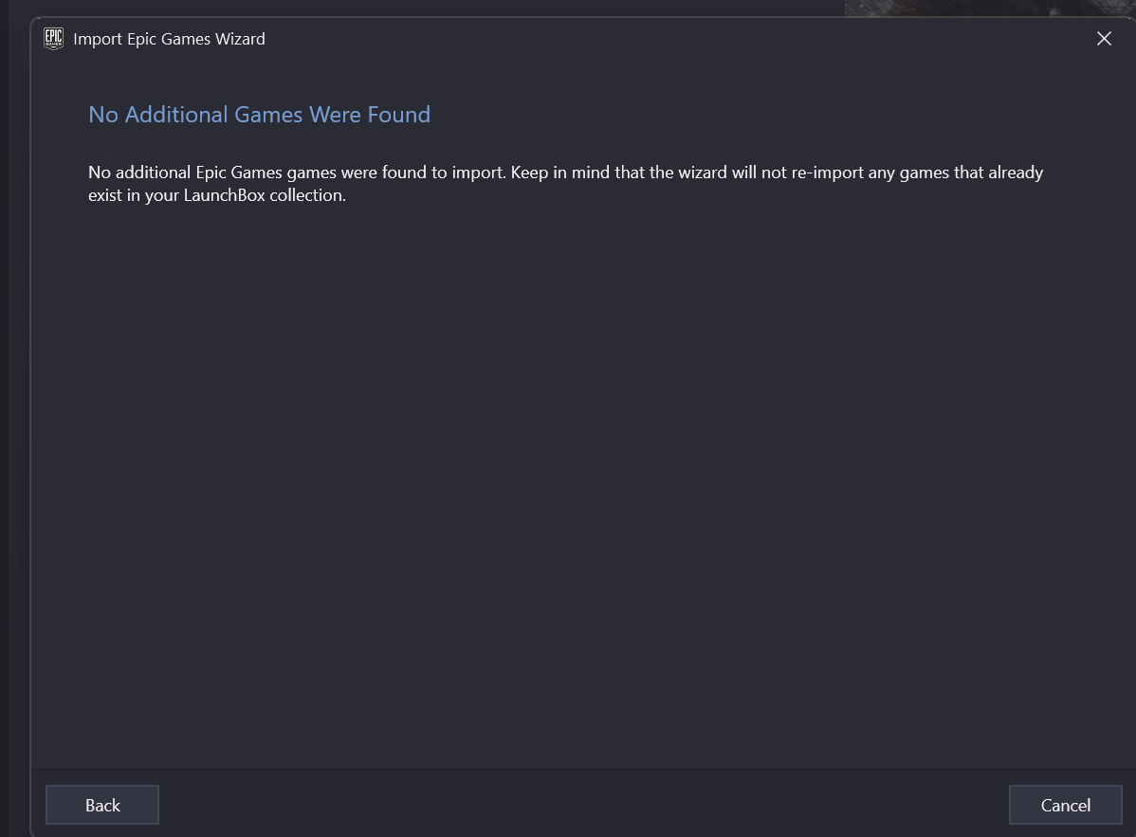The width and height of the screenshot is (1136, 837).
Task: Click the empty wizard body area
Action: point(569,474)
